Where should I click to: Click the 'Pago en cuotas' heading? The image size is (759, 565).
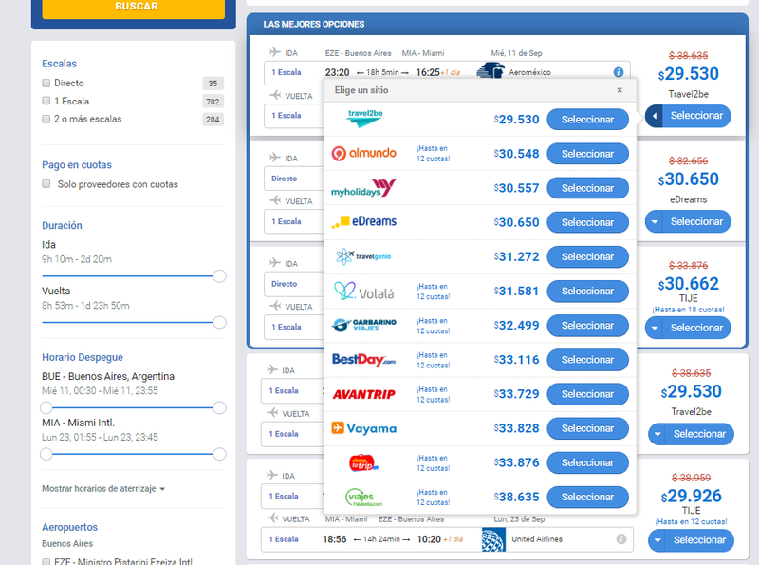click(77, 164)
